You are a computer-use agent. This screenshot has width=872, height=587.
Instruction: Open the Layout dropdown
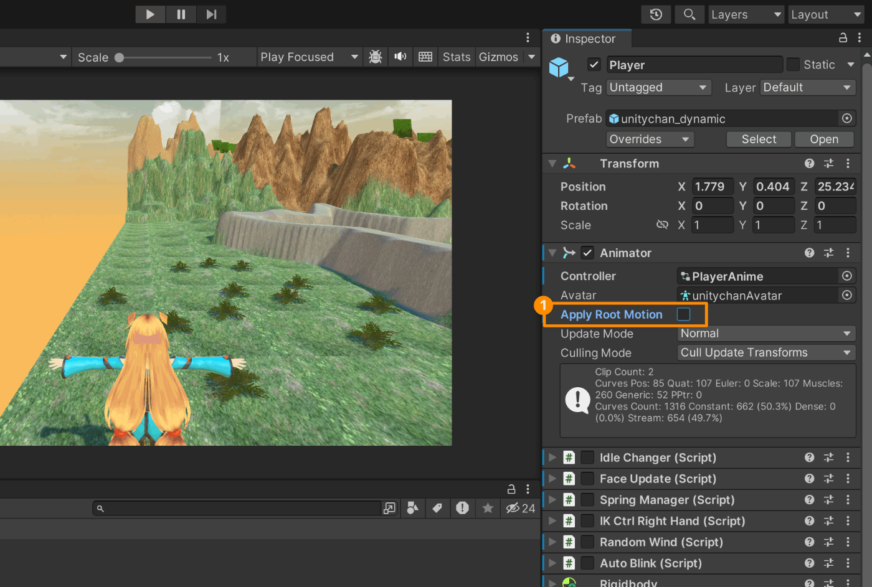pos(827,14)
